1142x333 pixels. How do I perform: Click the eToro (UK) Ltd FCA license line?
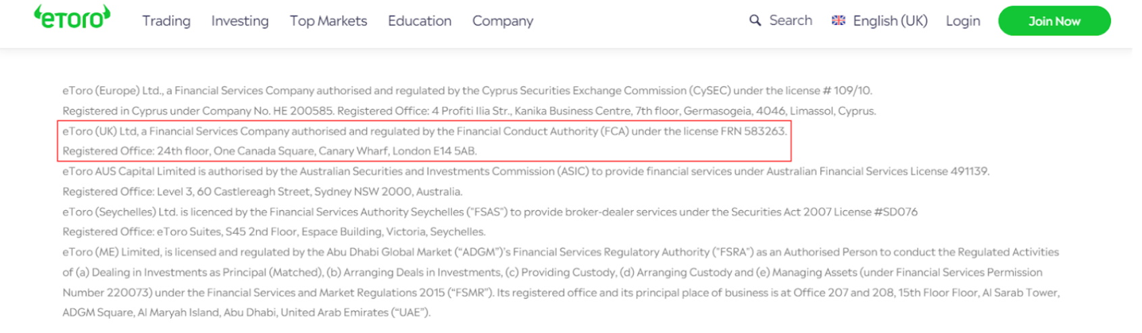(x=424, y=131)
